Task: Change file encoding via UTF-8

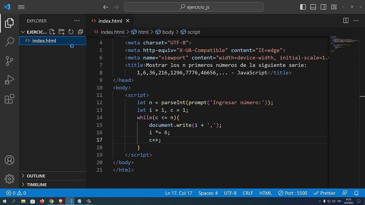Action: coord(230,193)
